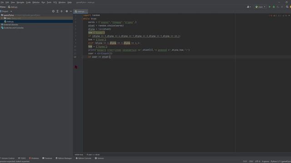The width and height of the screenshot is (291, 163).
Task: Open the user account dropdown icon
Action: pos(249,7)
